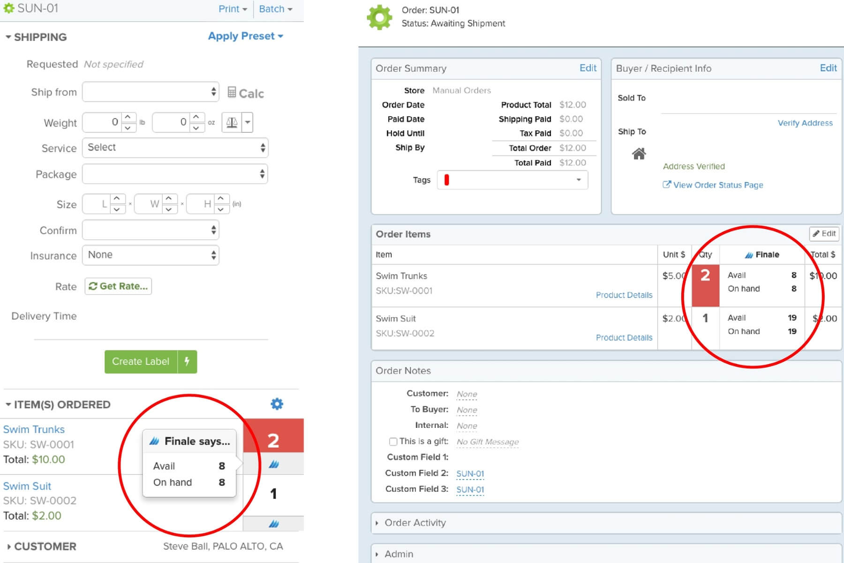
Task: Increase the Width size stepper
Action: pyautogui.click(x=169, y=199)
